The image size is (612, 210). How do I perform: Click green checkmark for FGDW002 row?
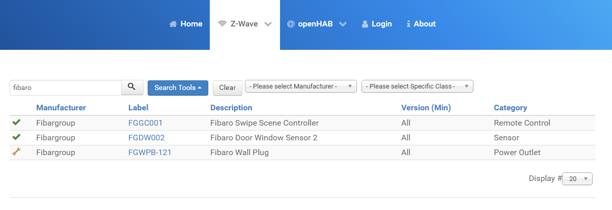click(x=16, y=137)
